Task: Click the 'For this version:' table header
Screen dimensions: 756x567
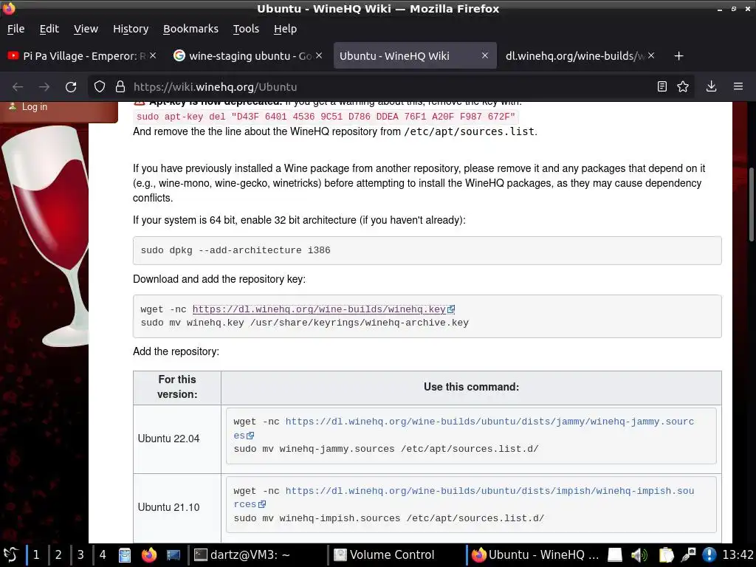Action: (177, 387)
